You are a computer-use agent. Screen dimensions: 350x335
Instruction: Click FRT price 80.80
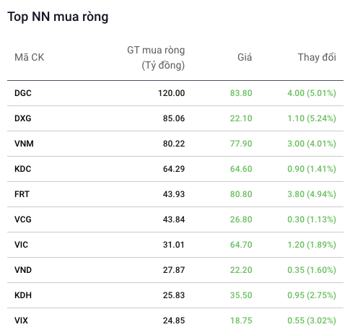click(241, 194)
